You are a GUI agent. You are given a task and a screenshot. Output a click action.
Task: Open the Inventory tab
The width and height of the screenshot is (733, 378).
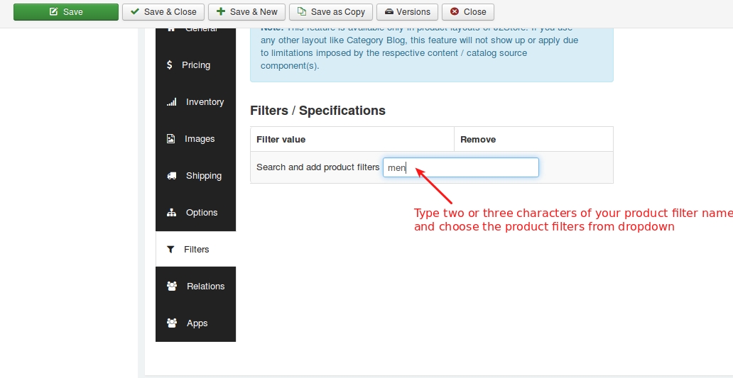205,102
